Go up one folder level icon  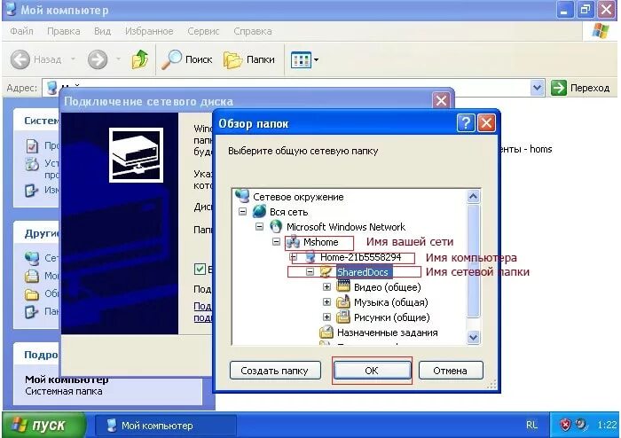[140, 59]
